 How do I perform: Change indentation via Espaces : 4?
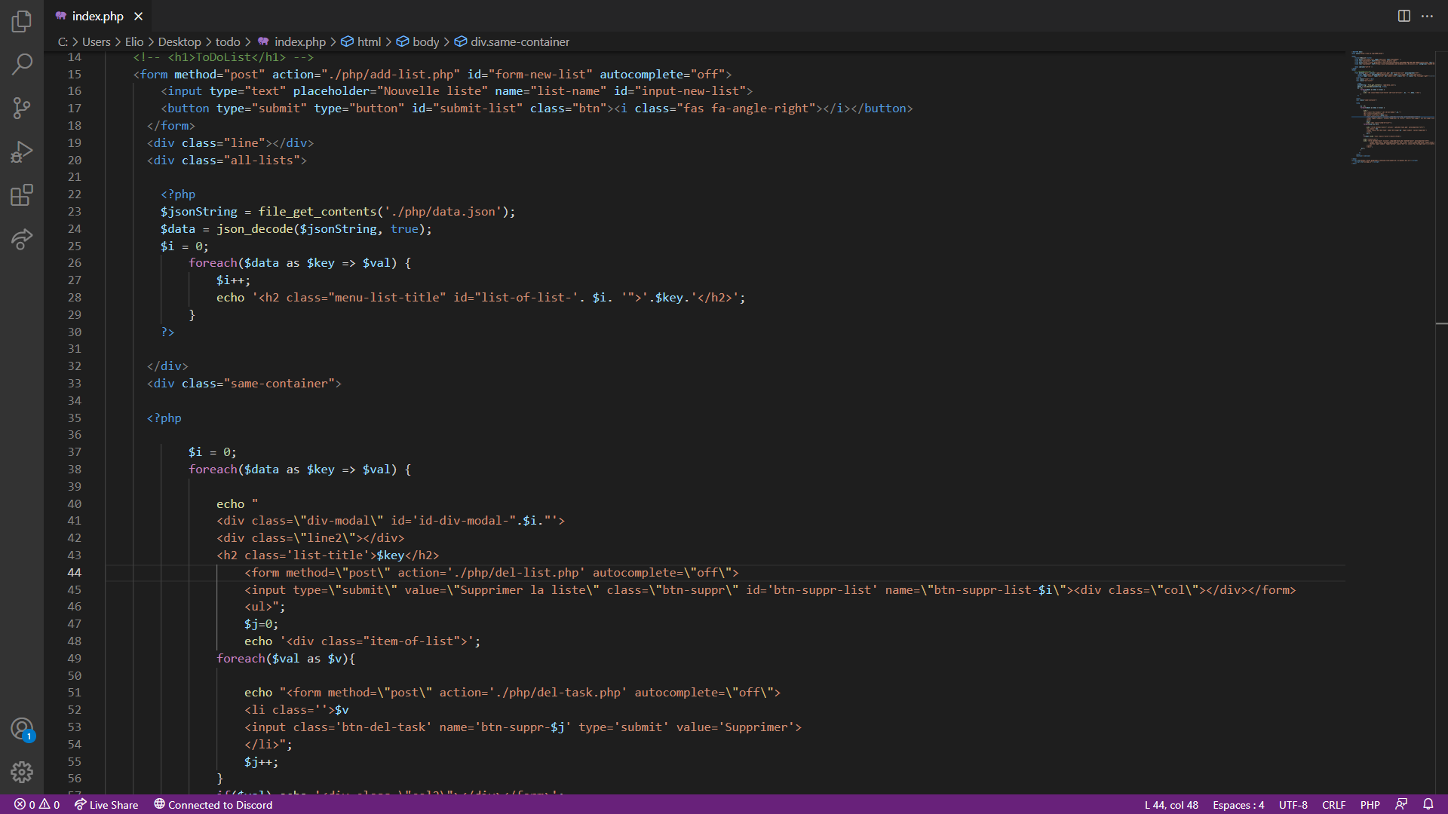coord(1238,805)
